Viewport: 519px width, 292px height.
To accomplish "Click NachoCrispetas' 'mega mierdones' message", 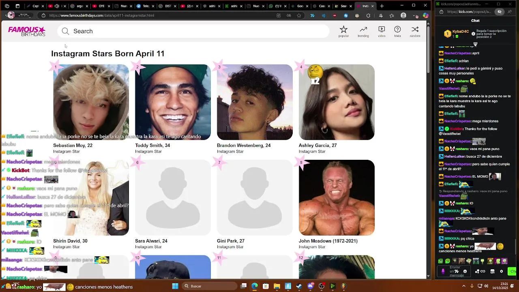I will [469, 121].
